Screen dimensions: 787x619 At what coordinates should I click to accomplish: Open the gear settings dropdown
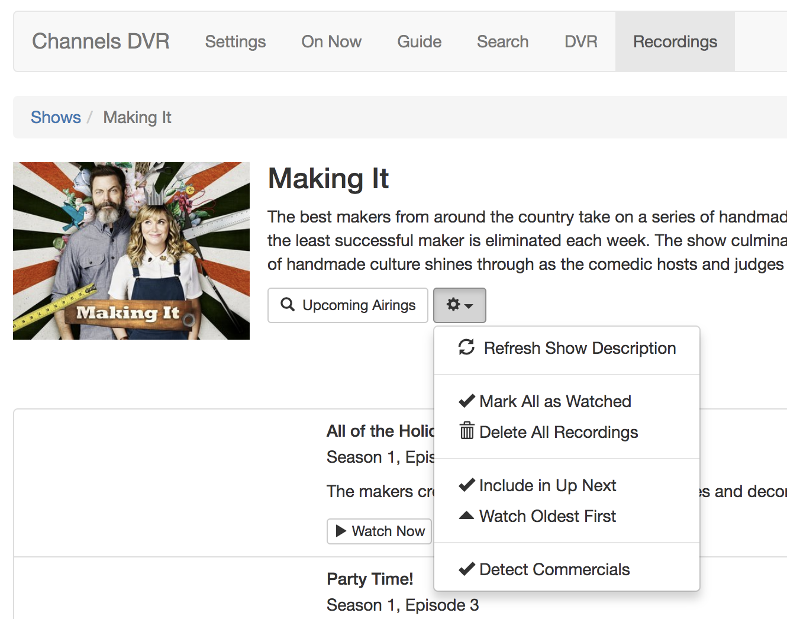point(460,305)
